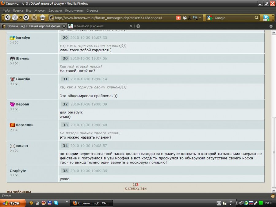
Task: Open Леголлин's user profile link
Action: pyautogui.click(x=25, y=125)
